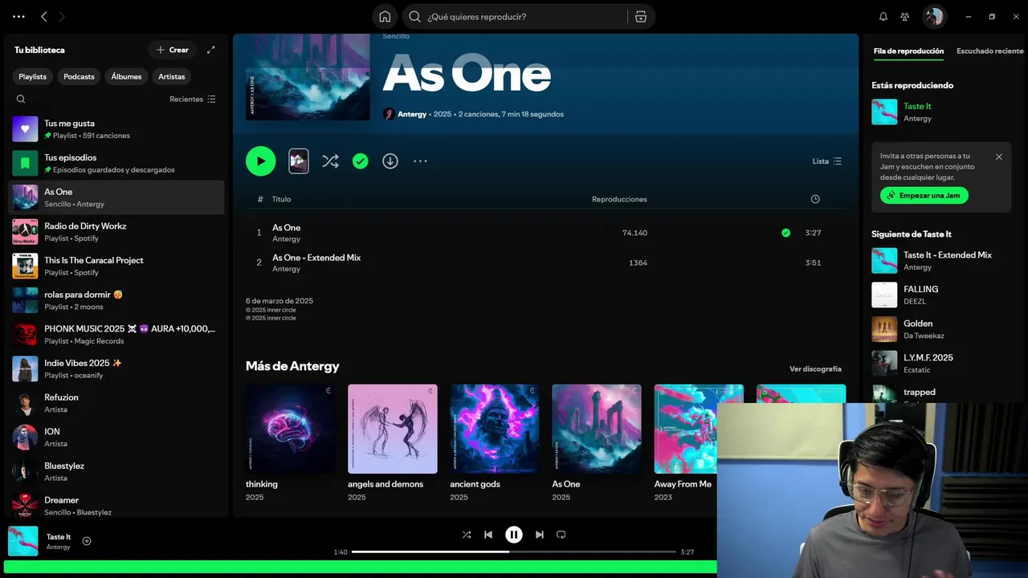1028x578 pixels.
Task: Open ION artist in library
Action: pos(116,438)
